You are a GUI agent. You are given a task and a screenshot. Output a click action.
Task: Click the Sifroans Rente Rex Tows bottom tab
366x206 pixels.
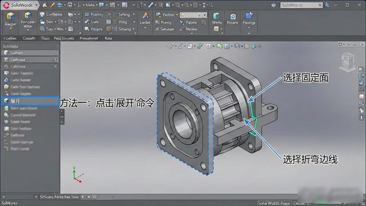click(59, 197)
